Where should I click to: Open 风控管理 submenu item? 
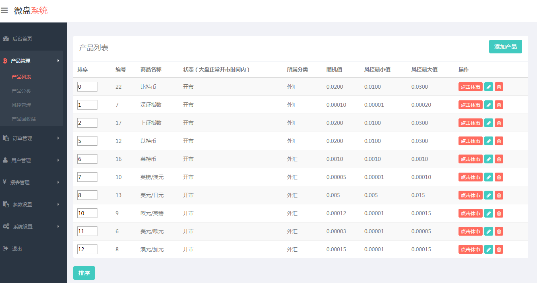point(21,105)
